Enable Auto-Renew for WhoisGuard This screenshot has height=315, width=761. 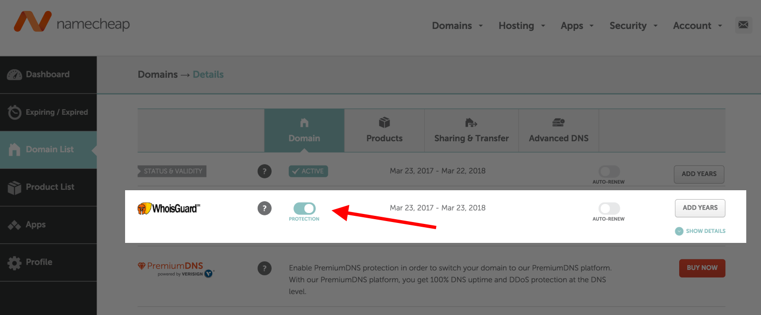[609, 208]
